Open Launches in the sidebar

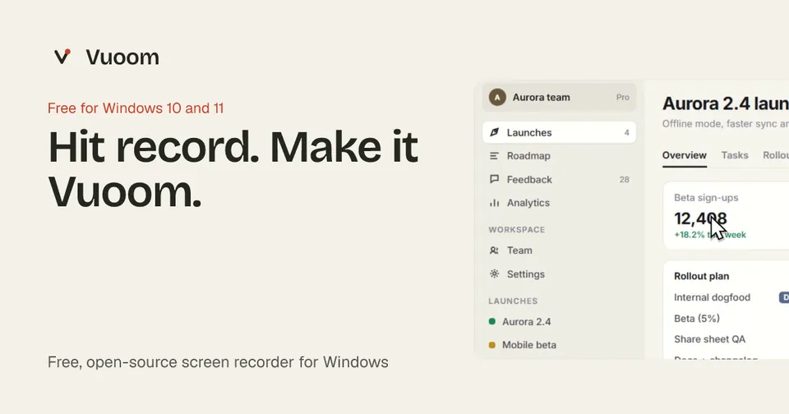pyautogui.click(x=559, y=132)
